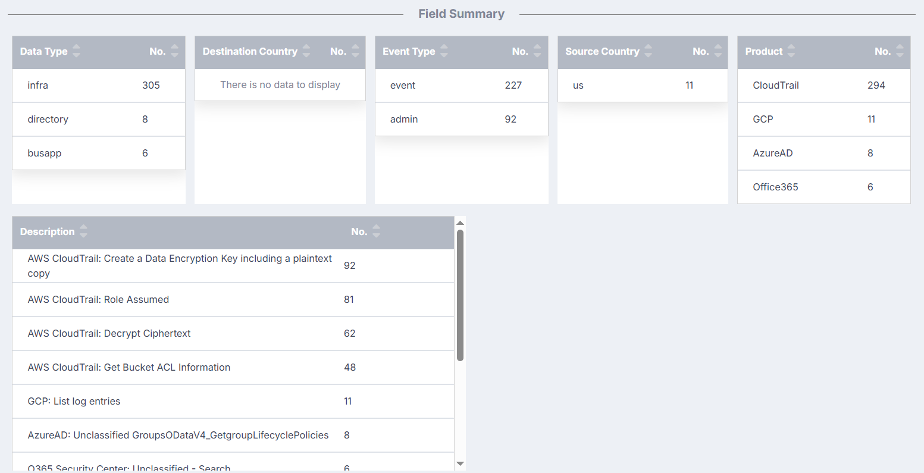Viewport: 924px width, 473px height.
Task: Sort by Destination Country column icon
Action: coord(306,51)
